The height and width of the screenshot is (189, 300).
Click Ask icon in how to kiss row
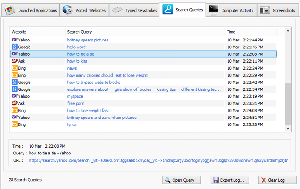[x=14, y=61]
